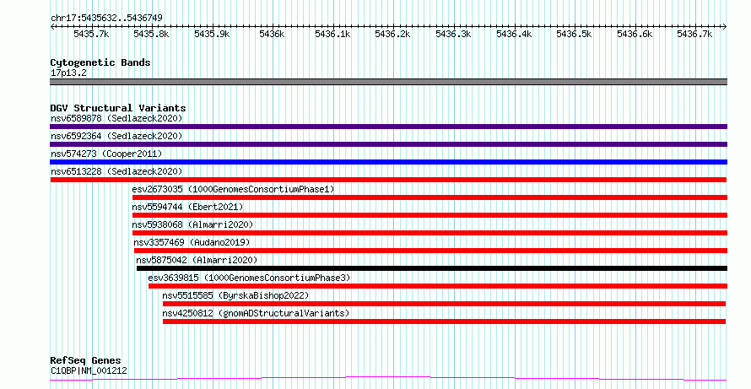The image size is (751, 389).
Task: Click the red bar under nsv5938068
Action: tap(430, 233)
